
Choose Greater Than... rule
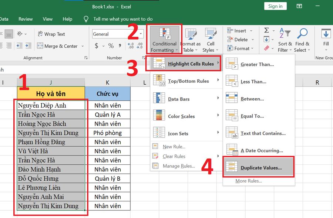click(259, 64)
